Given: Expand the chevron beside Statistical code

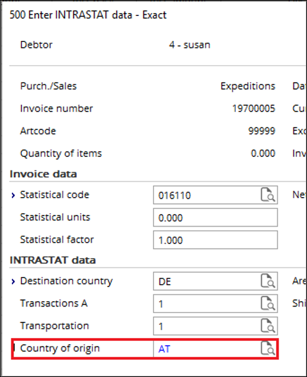Looking at the screenshot, I should click(x=13, y=195).
